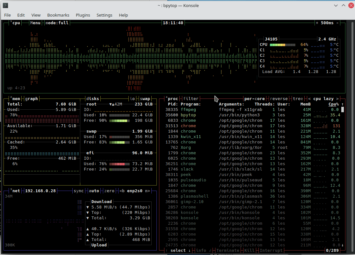Click the Threads: column header
The width and height of the screenshot is (355, 255).
coord(264,104)
